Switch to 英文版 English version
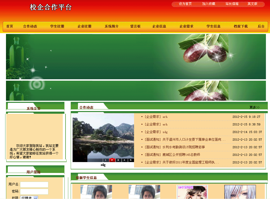This screenshot has width=270, height=199. pos(252,4)
